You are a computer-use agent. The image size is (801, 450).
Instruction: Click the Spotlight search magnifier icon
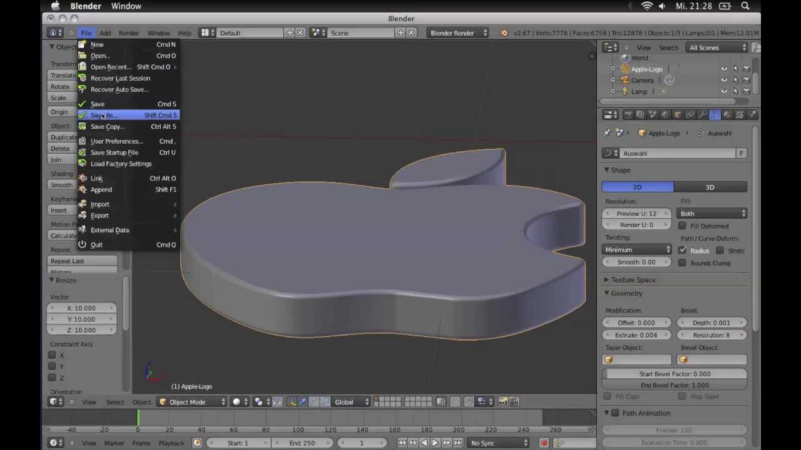pyautogui.click(x=745, y=6)
